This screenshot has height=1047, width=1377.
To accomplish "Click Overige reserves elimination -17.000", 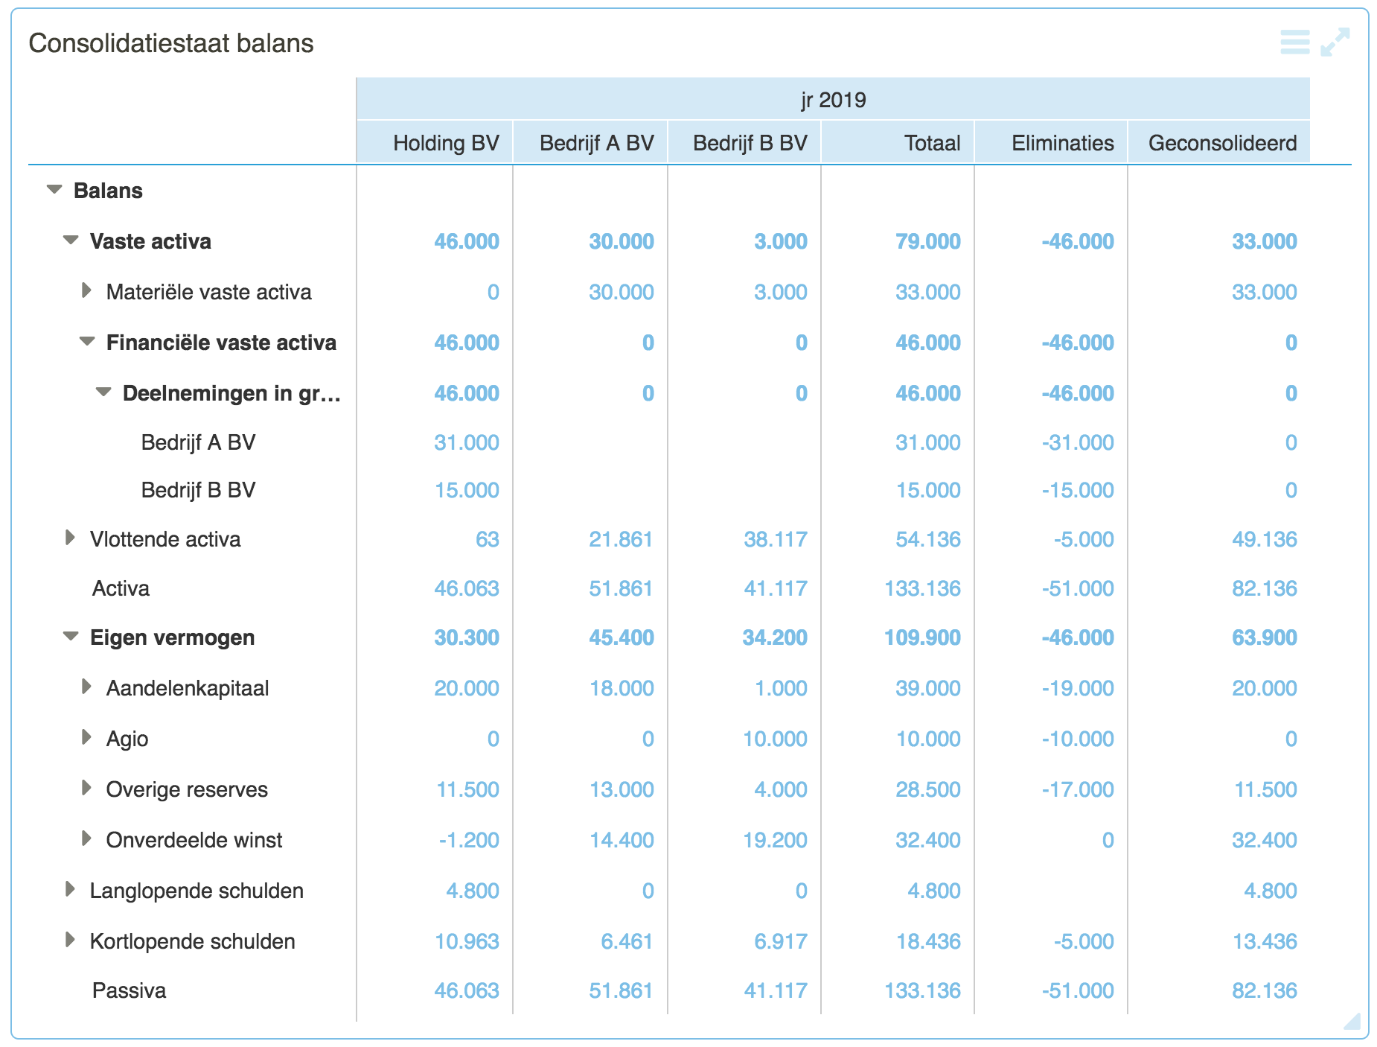I will point(1078,789).
